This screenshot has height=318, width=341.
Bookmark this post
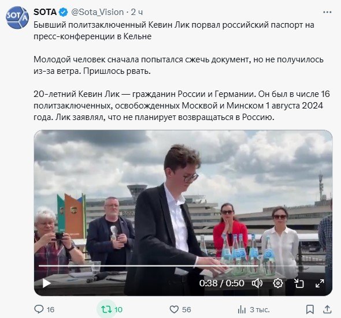pos(310,309)
